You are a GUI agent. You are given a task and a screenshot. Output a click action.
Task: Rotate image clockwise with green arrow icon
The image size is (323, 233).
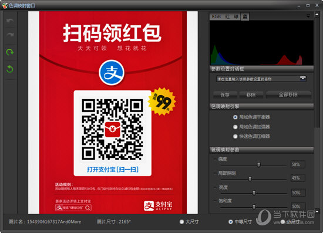pyautogui.click(x=9, y=52)
